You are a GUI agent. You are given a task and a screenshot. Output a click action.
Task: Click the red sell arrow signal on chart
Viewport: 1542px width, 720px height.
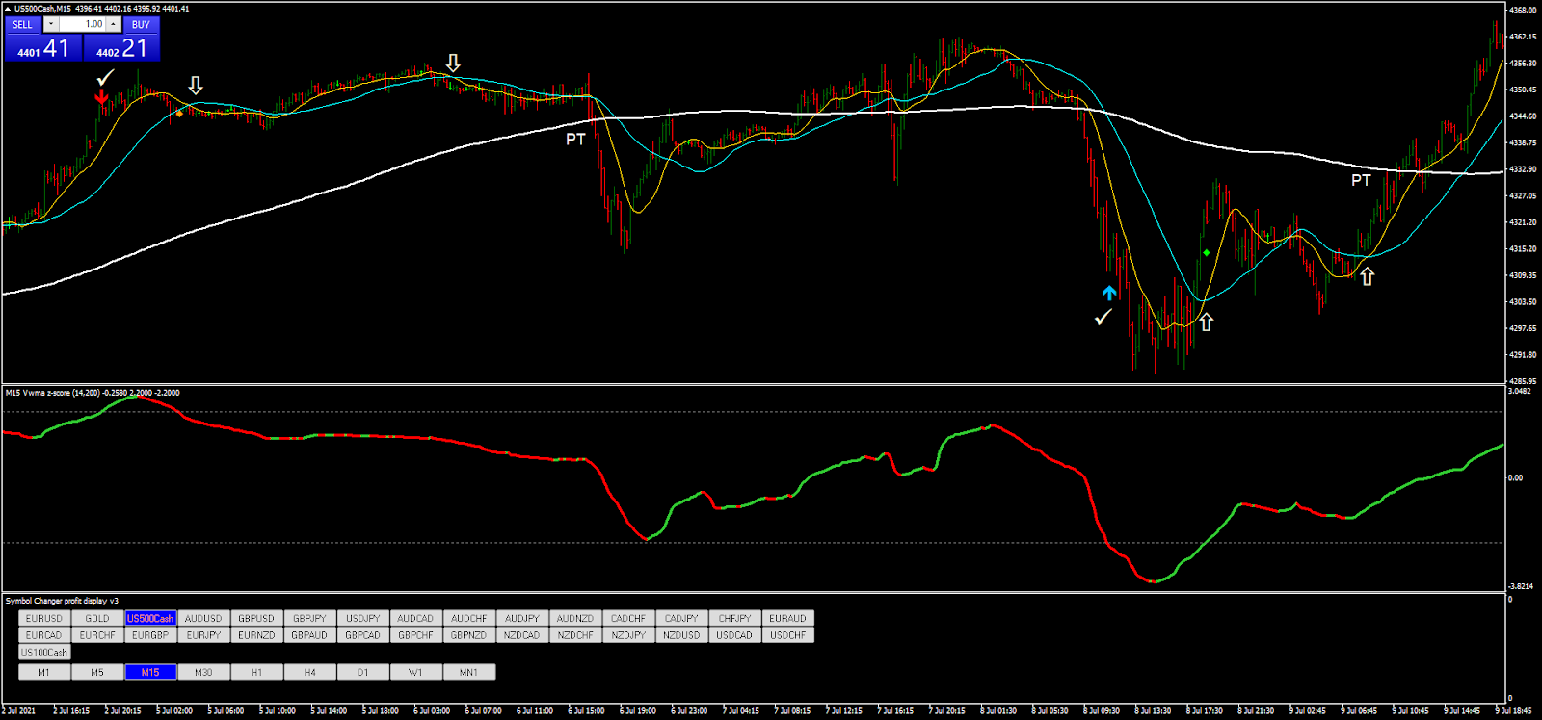pyautogui.click(x=102, y=97)
